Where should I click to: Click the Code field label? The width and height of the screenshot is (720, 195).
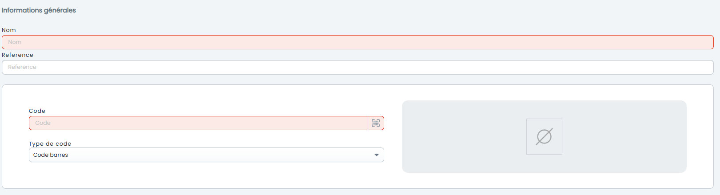[37, 111]
